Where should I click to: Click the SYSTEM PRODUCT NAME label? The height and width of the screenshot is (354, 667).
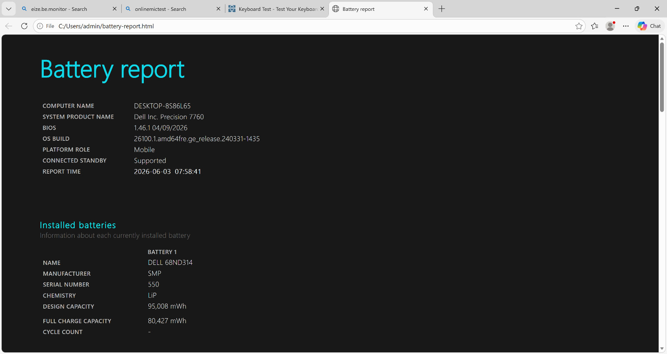(78, 117)
